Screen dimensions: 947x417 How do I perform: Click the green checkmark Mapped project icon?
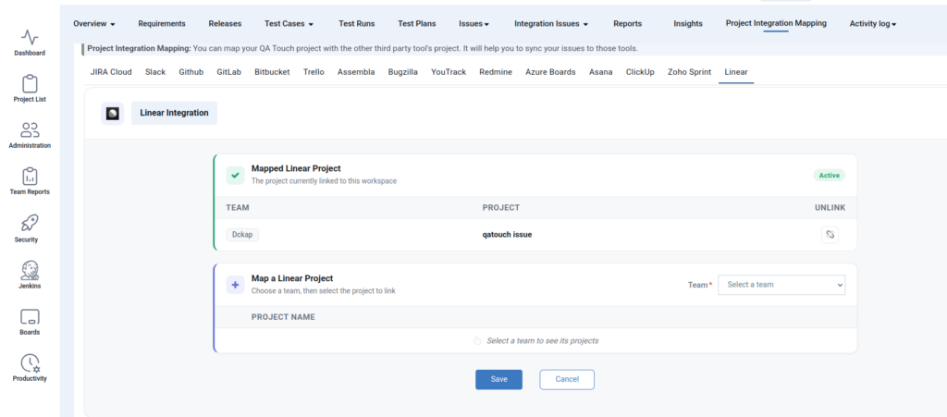(x=235, y=175)
